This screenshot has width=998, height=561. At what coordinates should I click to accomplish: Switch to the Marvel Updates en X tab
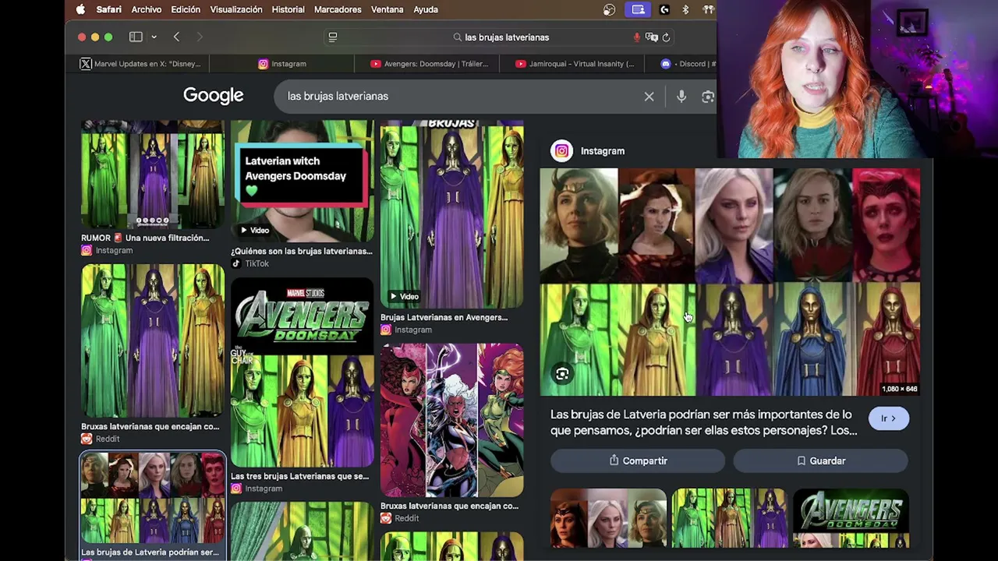pyautogui.click(x=140, y=64)
